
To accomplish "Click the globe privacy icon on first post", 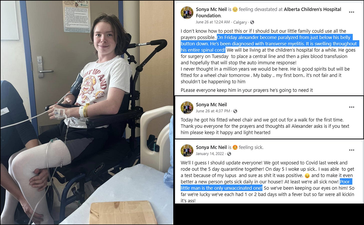I will point(252,22).
